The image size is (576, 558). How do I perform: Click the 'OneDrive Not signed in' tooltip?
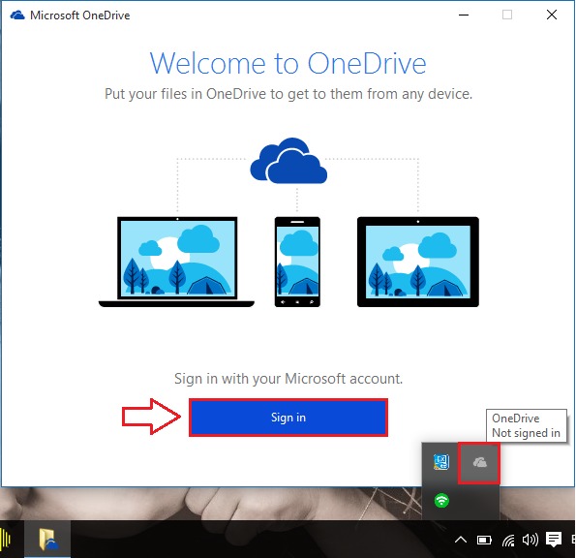click(x=526, y=425)
